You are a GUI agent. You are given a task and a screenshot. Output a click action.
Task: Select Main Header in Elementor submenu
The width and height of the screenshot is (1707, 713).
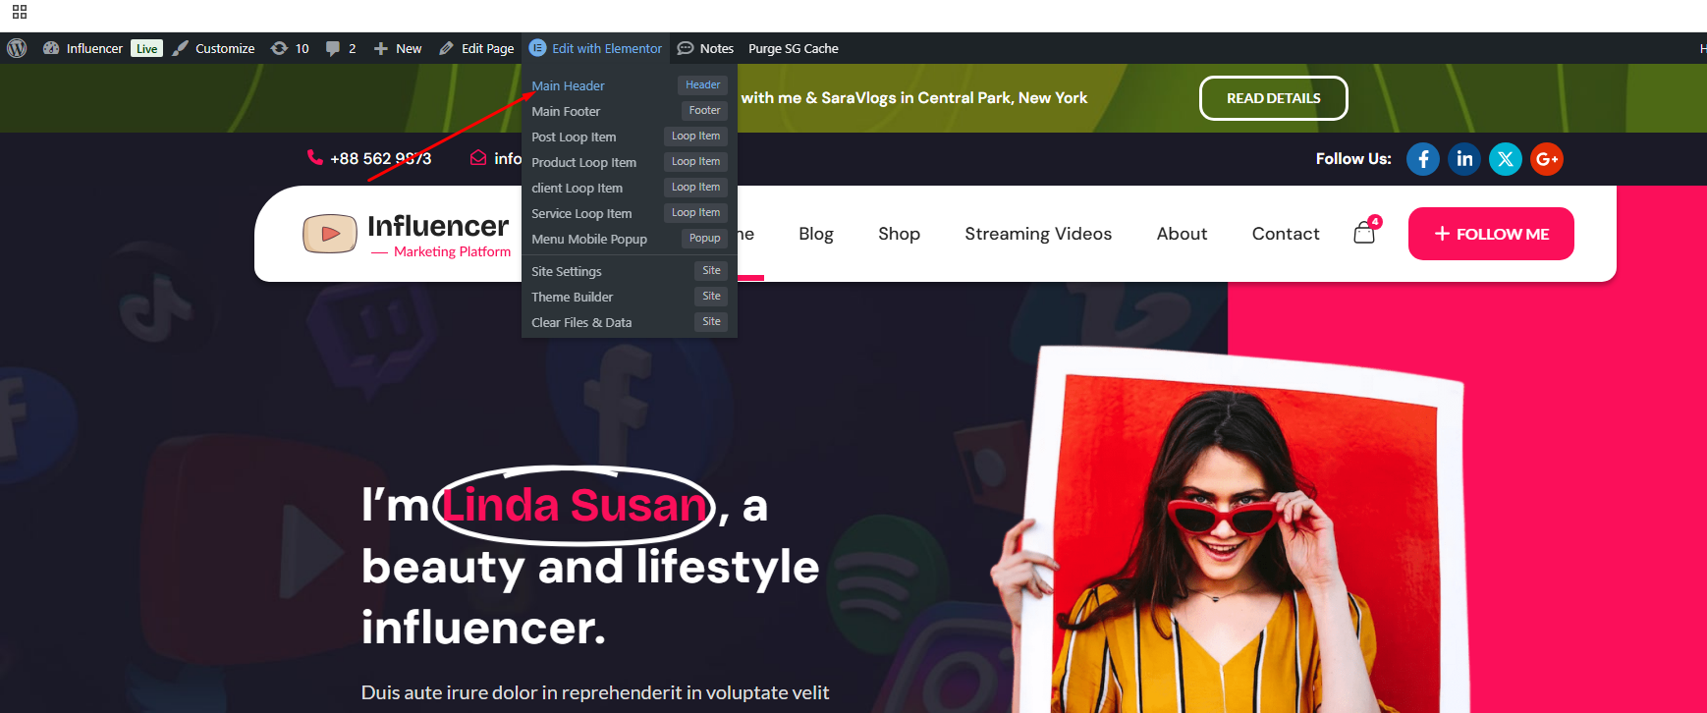click(x=568, y=85)
